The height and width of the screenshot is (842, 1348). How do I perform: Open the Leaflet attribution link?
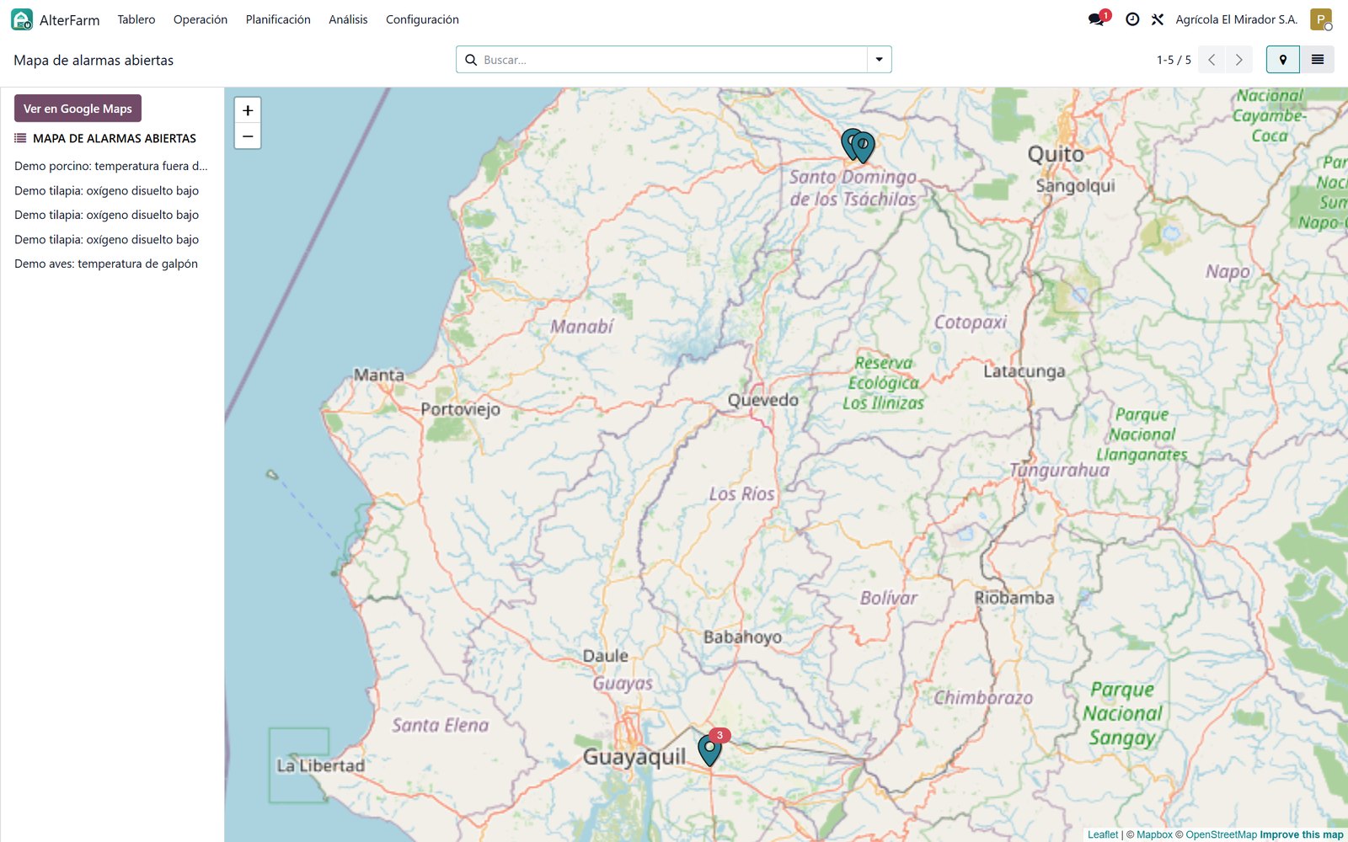1103,834
